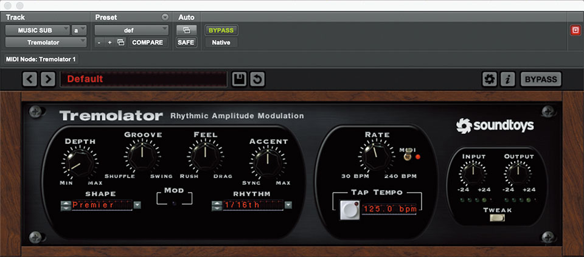This screenshot has height=257, width=584.
Task: Step Rhythm value down
Action: tap(217, 208)
